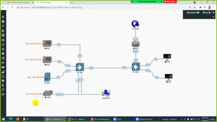Image resolution: width=217 pixels, height=122 pixels.
Task: Open Startup-configs icon in sidebar
Action: pos(3,31)
